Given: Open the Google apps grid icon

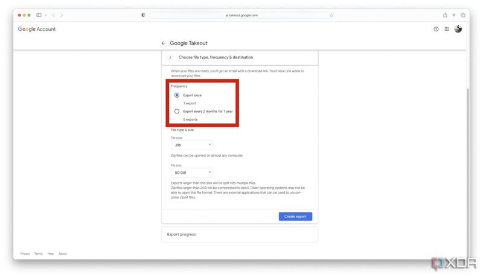Looking at the screenshot, I should [x=446, y=29].
